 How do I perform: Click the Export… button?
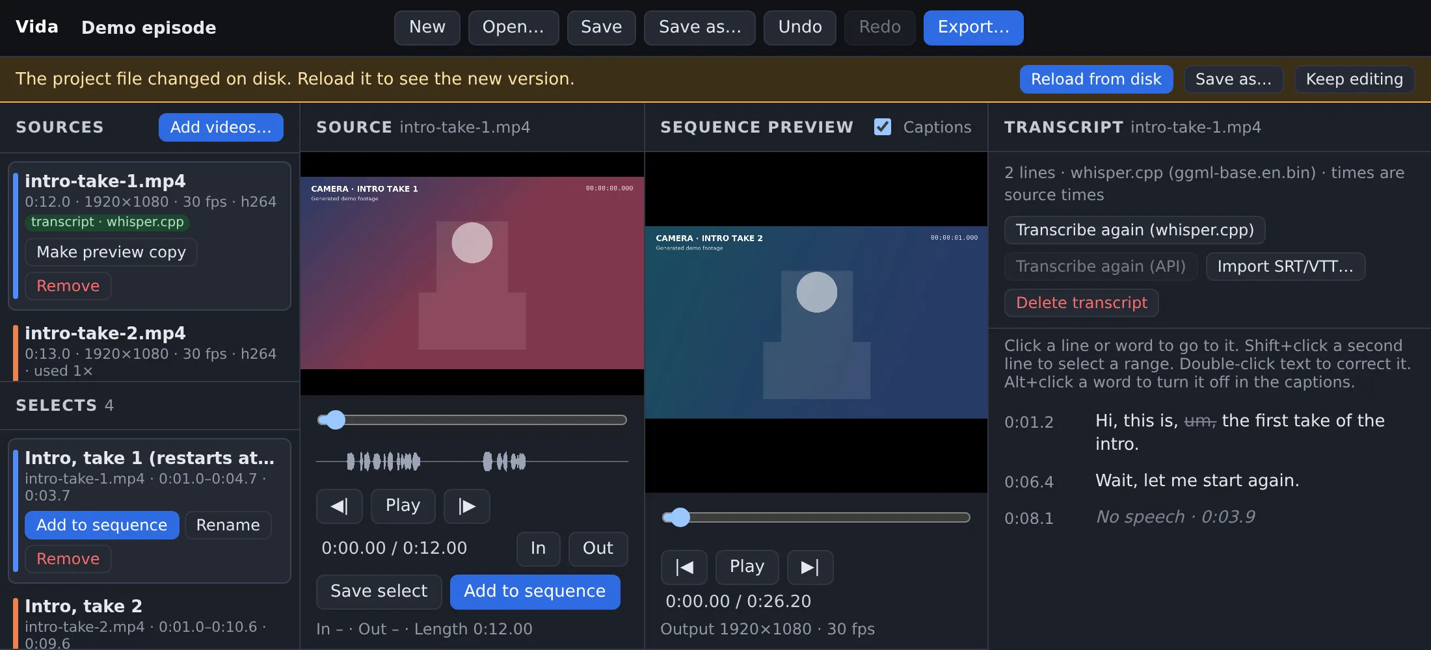coord(973,27)
